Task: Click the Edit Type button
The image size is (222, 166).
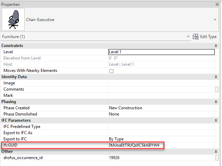Action: tap(208, 37)
